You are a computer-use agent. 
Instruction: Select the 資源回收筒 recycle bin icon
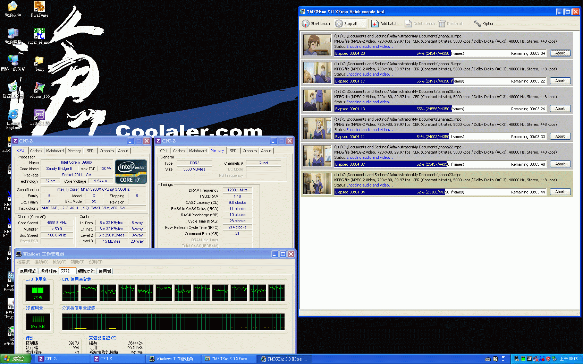pyautogui.click(x=13, y=90)
